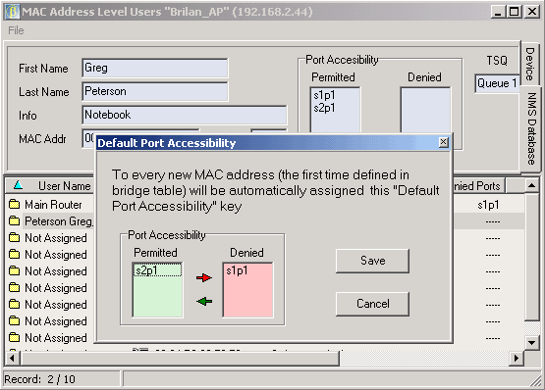Switch to the Device side tab
This screenshot has height=390, width=545.
coord(529,65)
